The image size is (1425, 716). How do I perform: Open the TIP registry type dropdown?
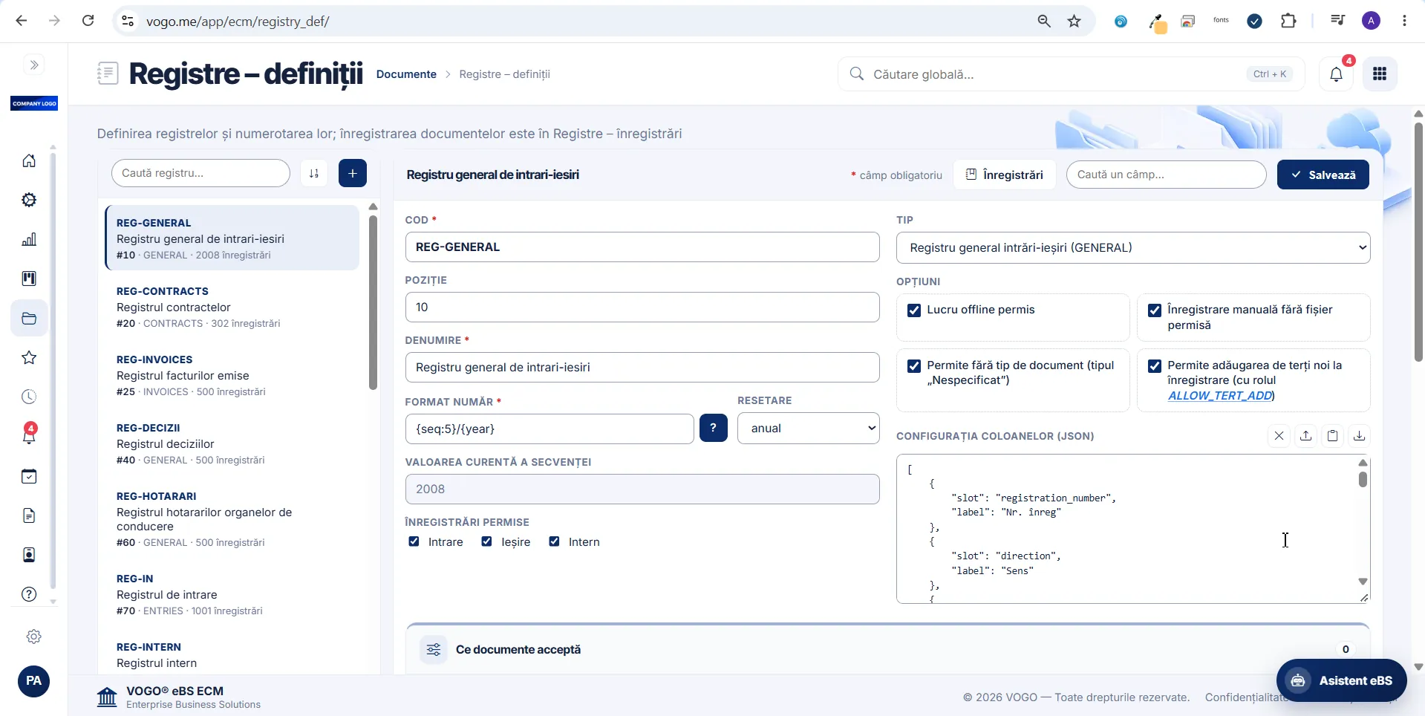pyautogui.click(x=1133, y=248)
